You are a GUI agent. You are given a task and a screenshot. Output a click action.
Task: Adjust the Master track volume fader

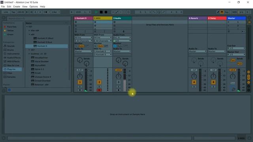(x=239, y=80)
